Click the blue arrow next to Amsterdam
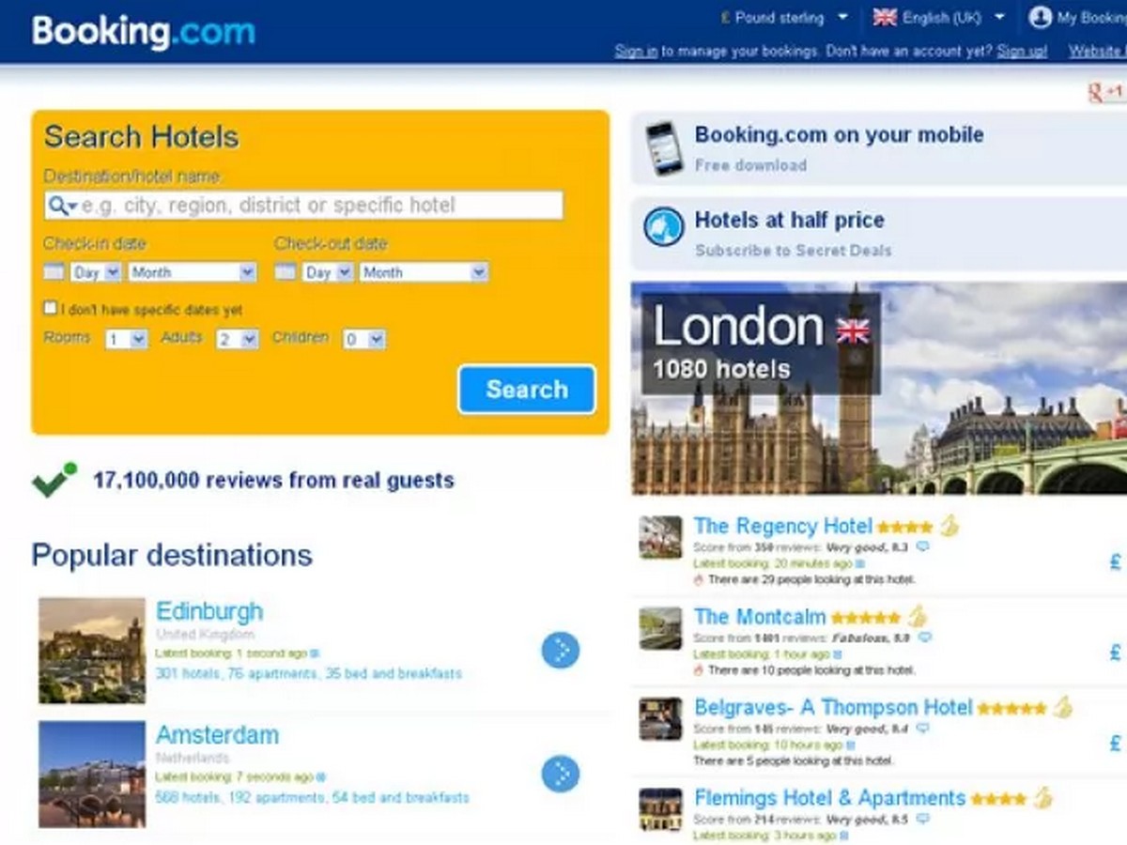 [561, 774]
